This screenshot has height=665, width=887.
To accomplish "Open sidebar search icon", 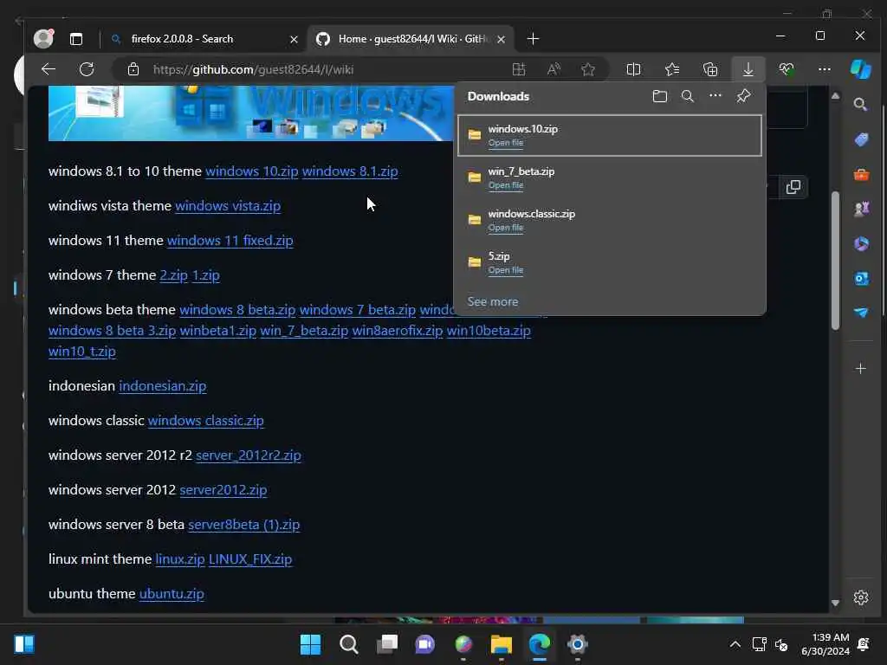I will [x=860, y=105].
